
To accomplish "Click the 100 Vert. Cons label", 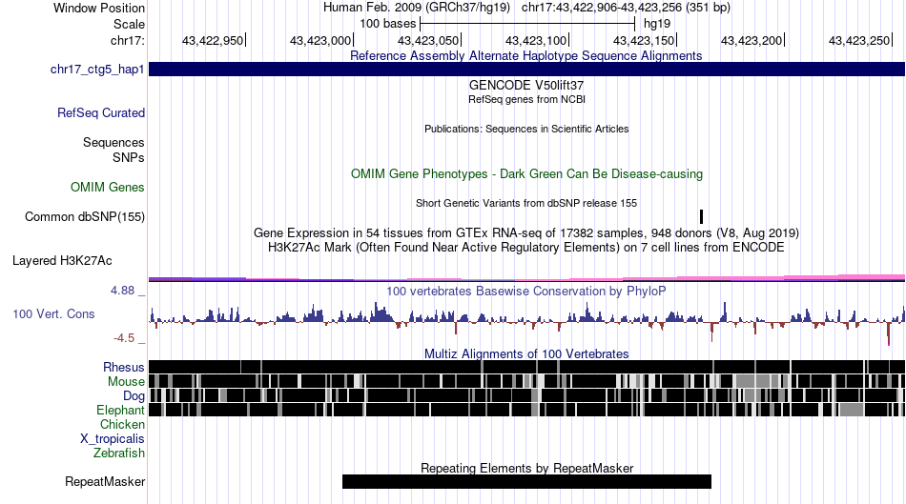I will pos(53,314).
